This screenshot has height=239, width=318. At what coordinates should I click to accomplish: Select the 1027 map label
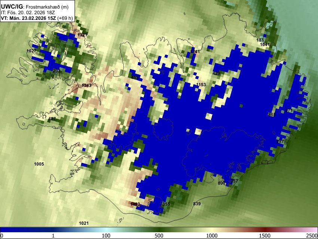[x=31, y=51]
